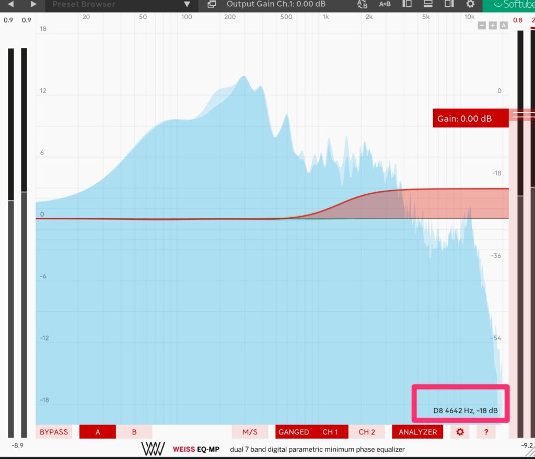The image size is (535, 459).
Task: Open the top toolbar settings gear
Action: pyautogui.click(x=470, y=4)
